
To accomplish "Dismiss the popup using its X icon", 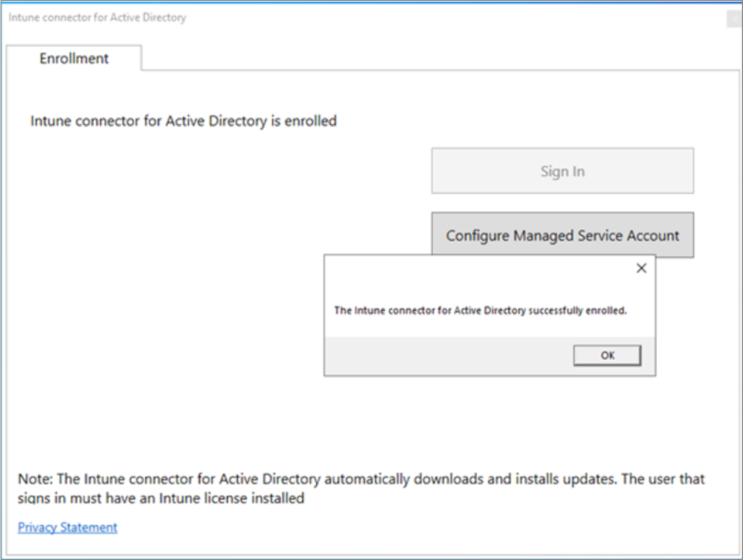I will pos(641,268).
